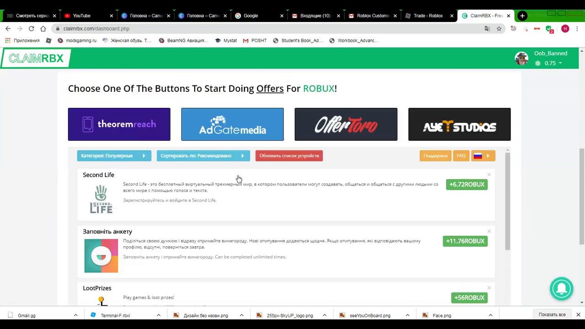Open a new tab with plus button
The image size is (585, 329).
click(522, 16)
